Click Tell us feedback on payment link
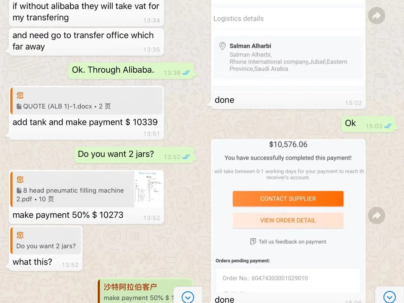This screenshot has height=303, width=404. [292, 242]
